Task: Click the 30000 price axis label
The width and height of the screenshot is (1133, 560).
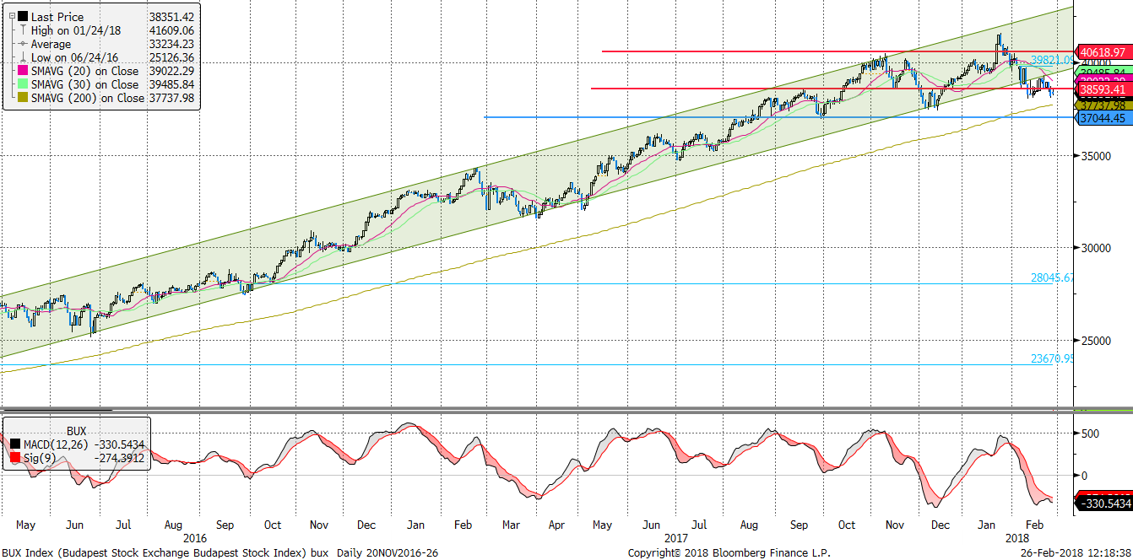Action: click(1096, 248)
